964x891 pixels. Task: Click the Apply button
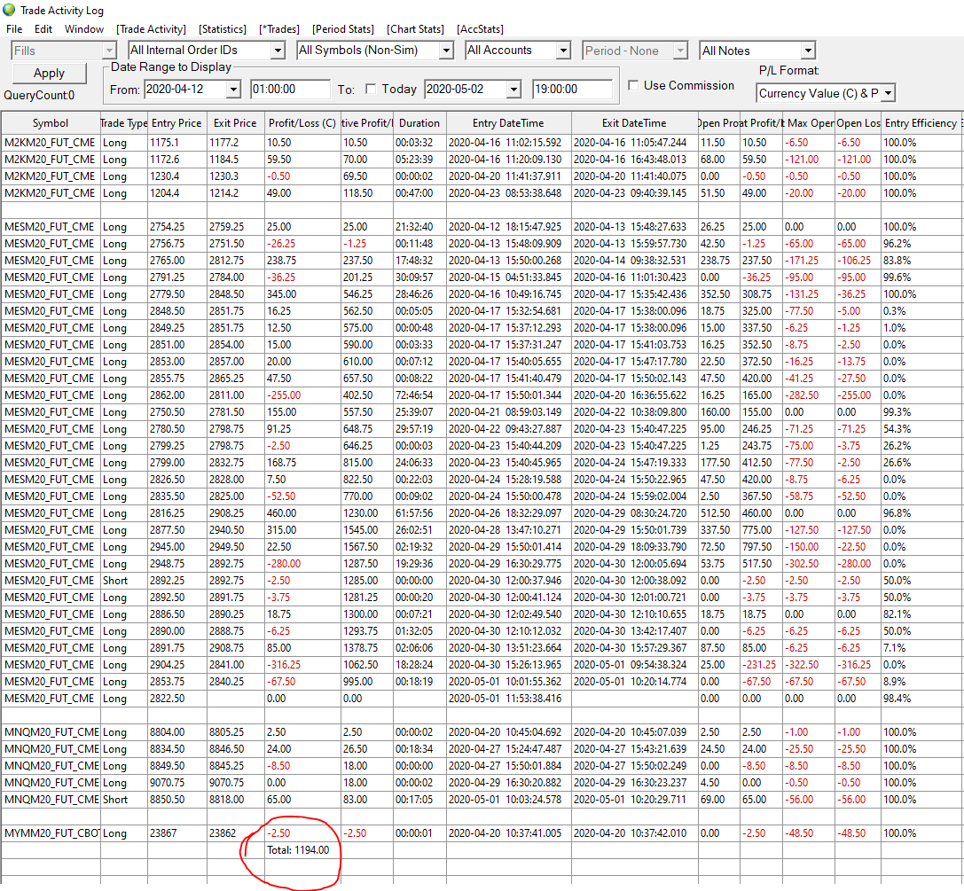coord(49,73)
